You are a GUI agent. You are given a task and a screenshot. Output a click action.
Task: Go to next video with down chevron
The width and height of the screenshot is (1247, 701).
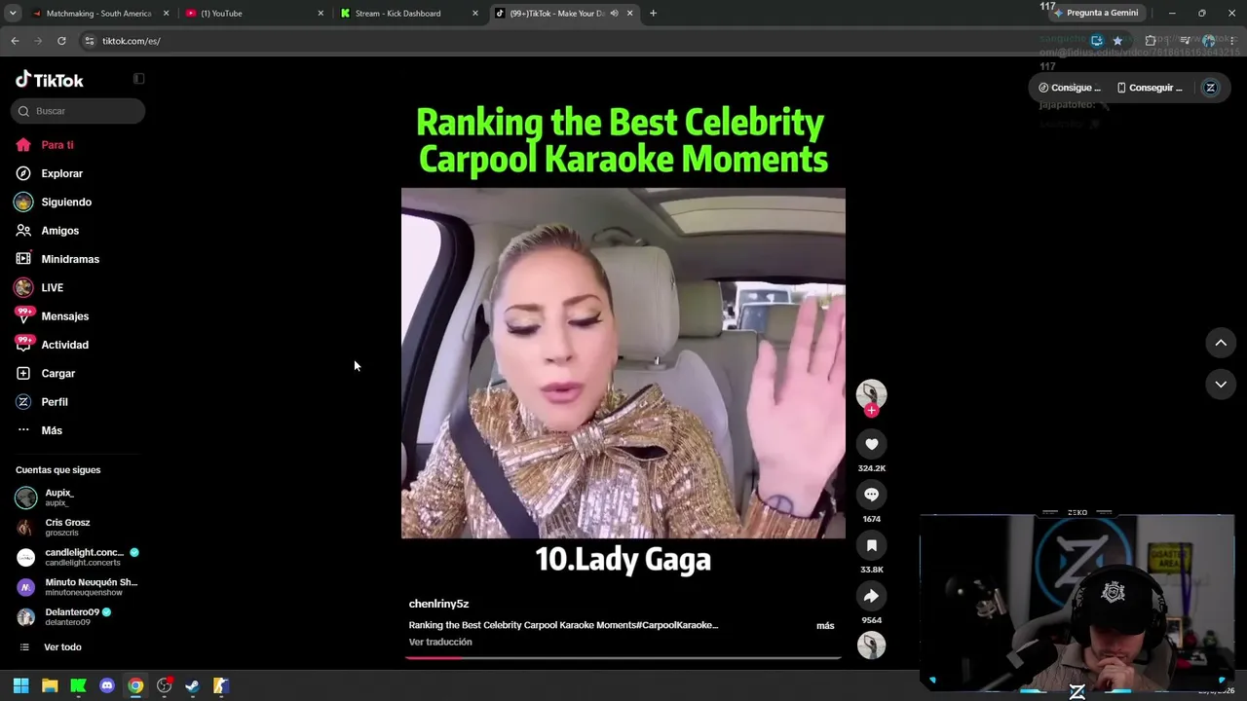pos(1221,385)
